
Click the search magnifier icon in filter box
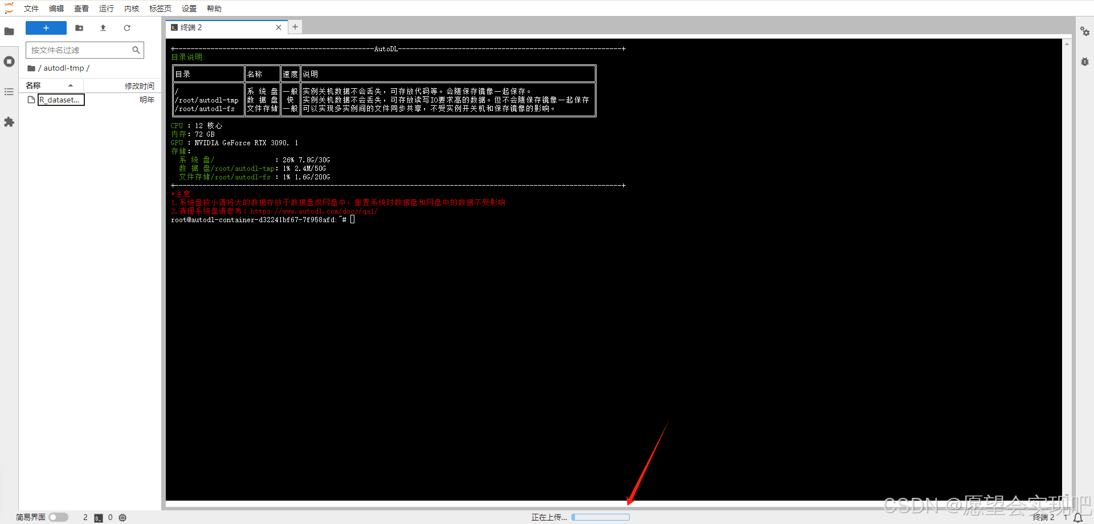[136, 50]
